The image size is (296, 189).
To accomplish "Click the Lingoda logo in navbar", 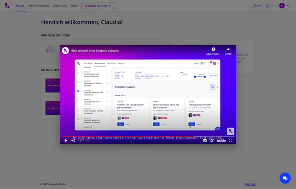I will coord(7,6).
